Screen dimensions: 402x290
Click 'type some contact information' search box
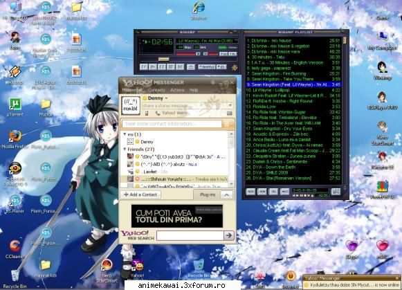click(172, 124)
